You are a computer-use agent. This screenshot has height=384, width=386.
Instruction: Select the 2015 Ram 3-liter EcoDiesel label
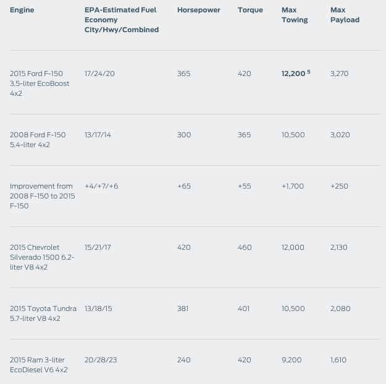coord(38,365)
